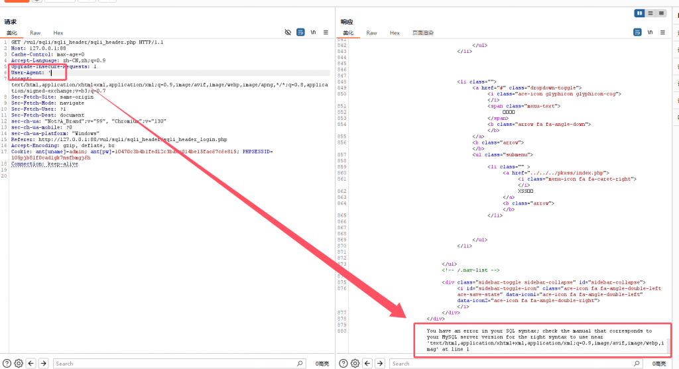The image size is (679, 369).
Task: Switch to top-bottom stacked layout view
Action: click(650, 13)
